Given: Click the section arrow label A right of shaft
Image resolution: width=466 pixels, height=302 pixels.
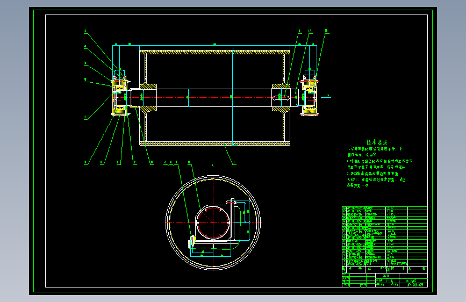Looking at the screenshot, I should pos(328,96).
